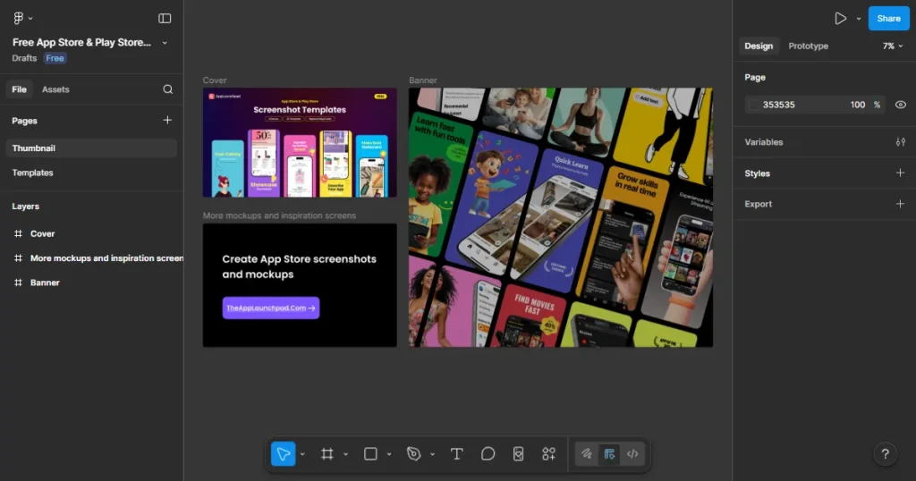The width and height of the screenshot is (916, 481).
Task: Click the Styles section label
Action: coord(757,173)
